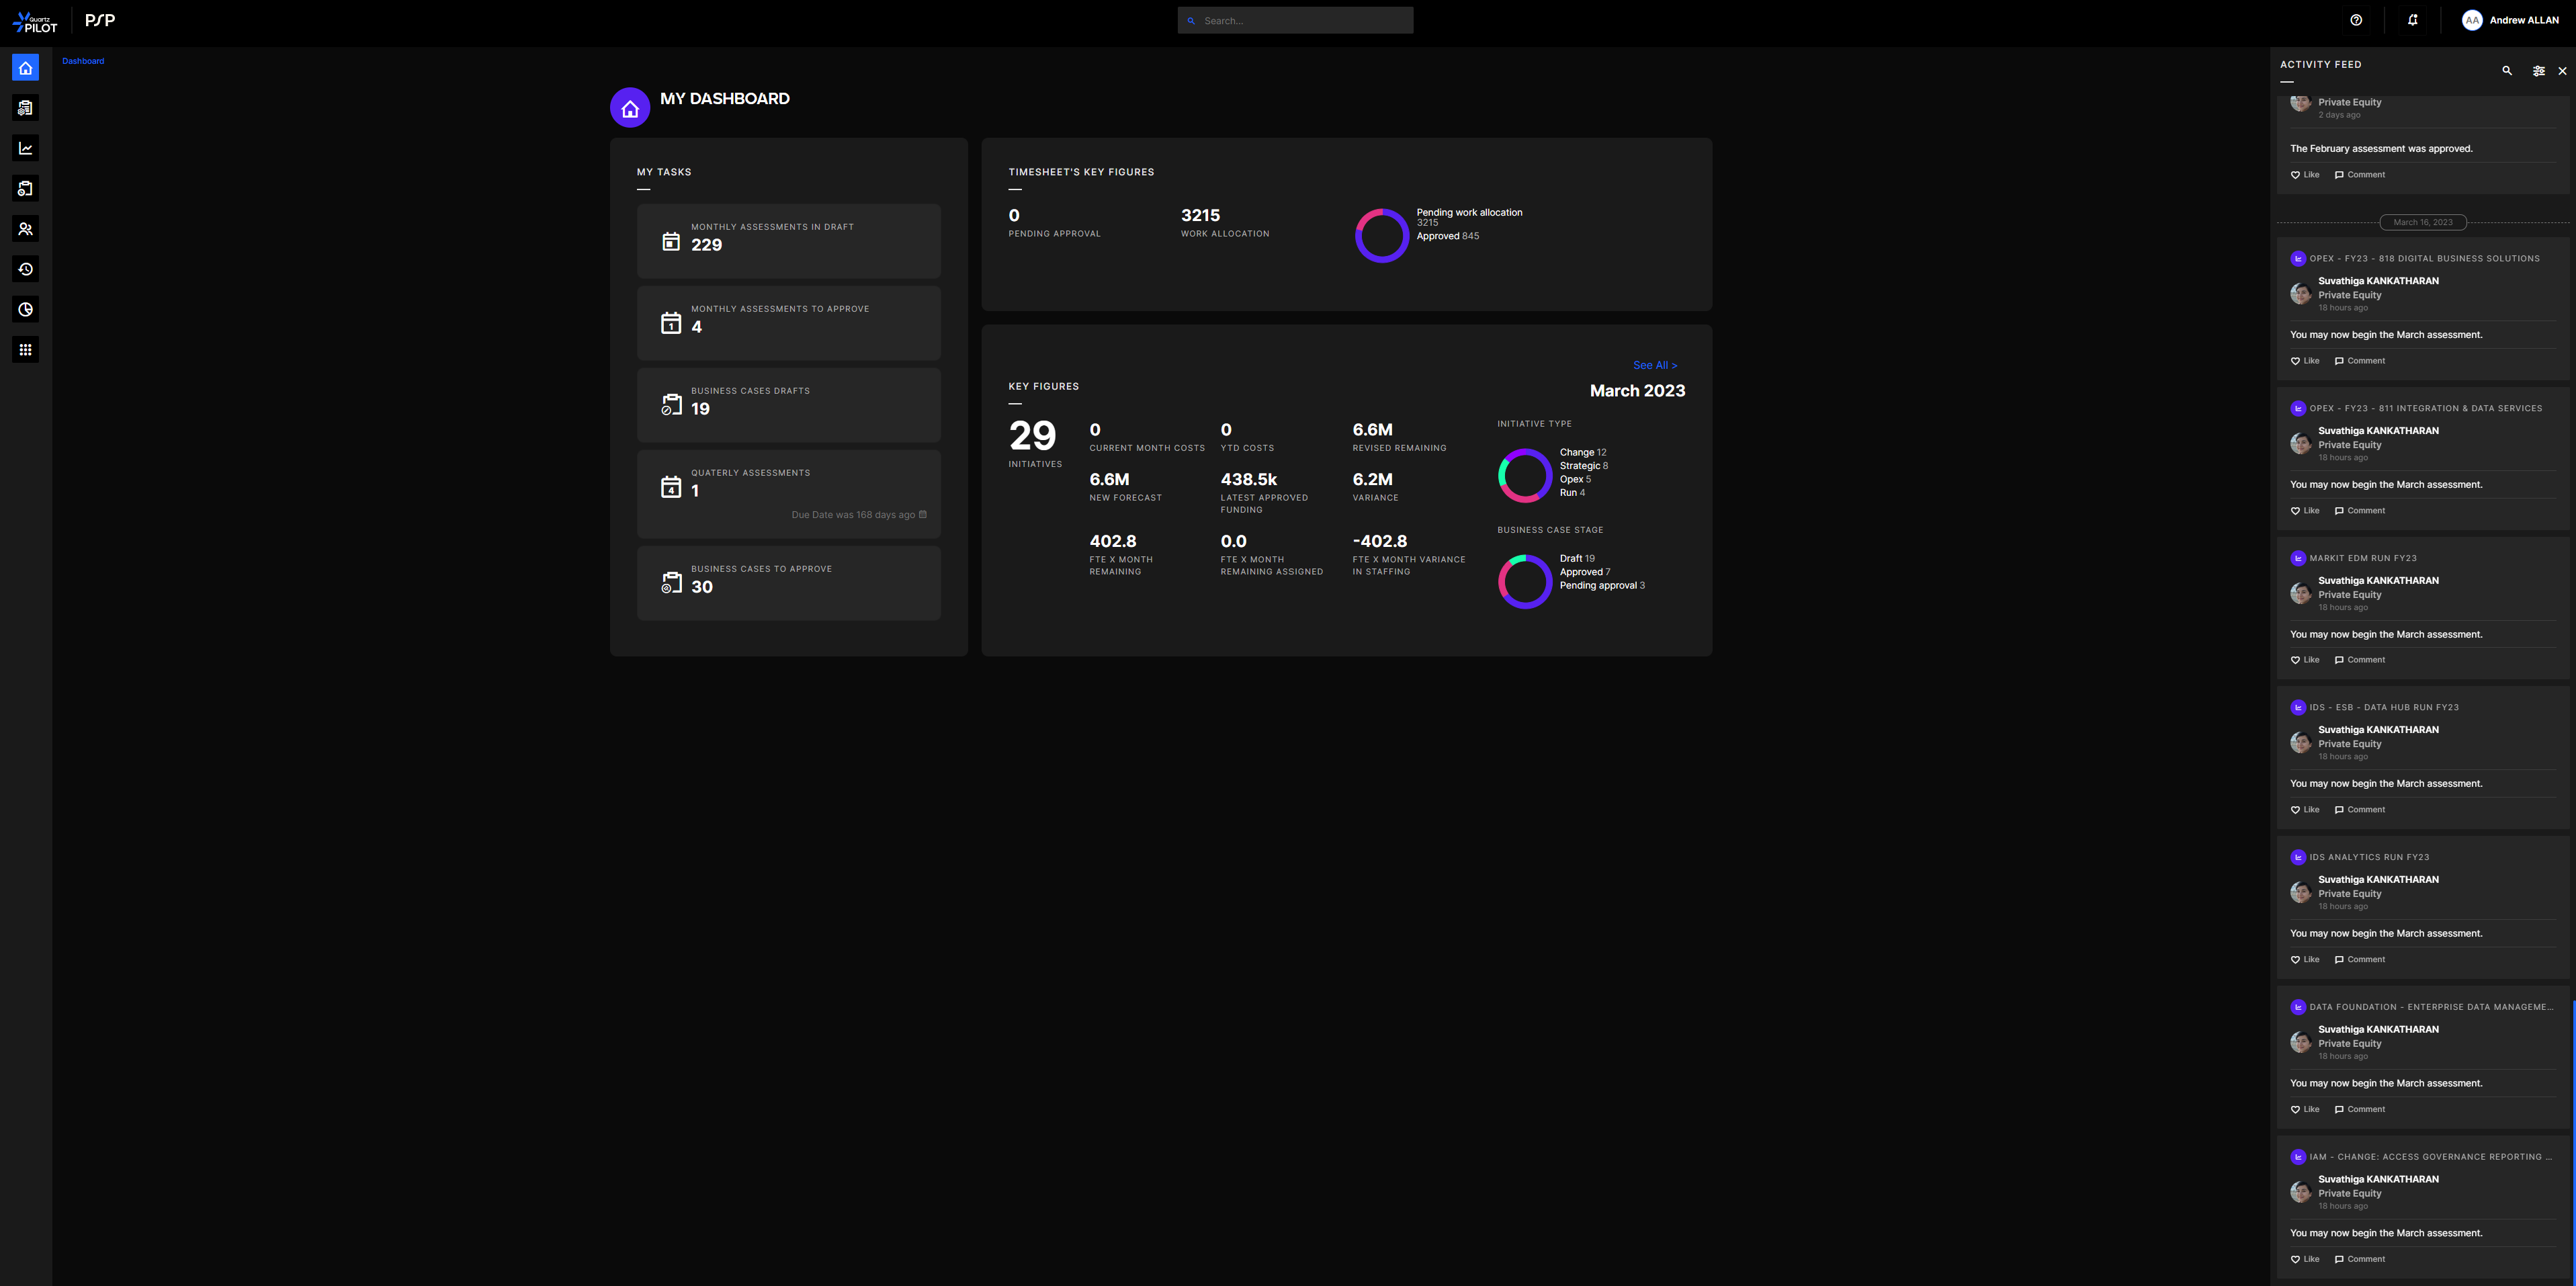Like the Markit EDM Run FY23 post
Screen dimensions: 2576x1286
coord(2304,659)
